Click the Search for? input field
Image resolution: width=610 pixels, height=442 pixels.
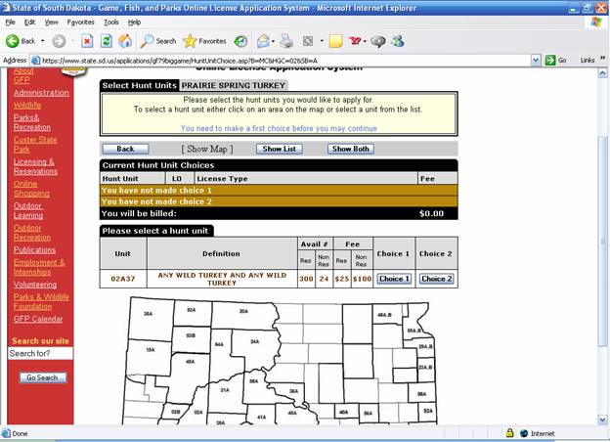[40, 353]
